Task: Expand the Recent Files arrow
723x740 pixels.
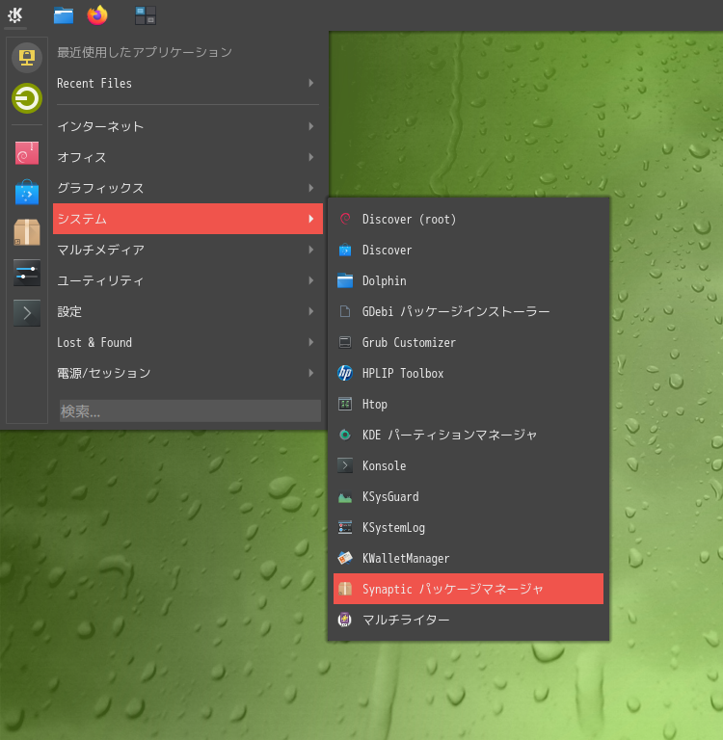Action: (310, 83)
